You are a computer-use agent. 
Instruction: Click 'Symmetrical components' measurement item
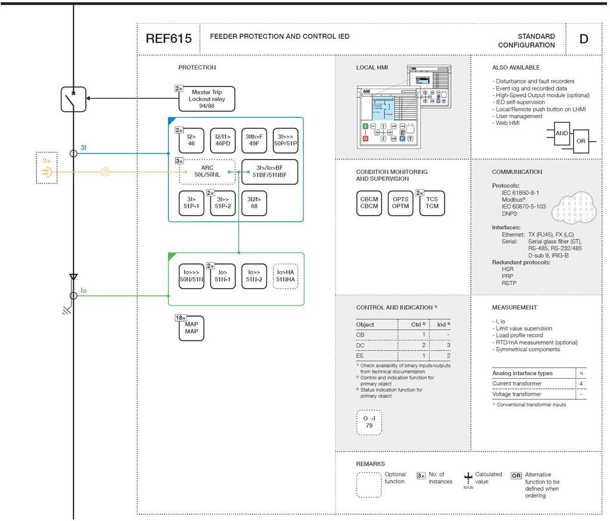pyautogui.click(x=526, y=349)
